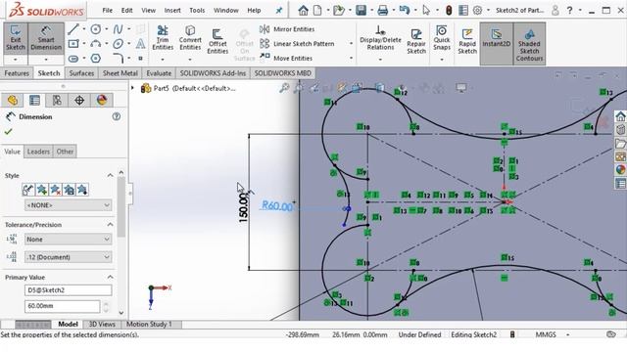Switch to the Other tab
This screenshot has height=352, width=627.
(x=65, y=152)
